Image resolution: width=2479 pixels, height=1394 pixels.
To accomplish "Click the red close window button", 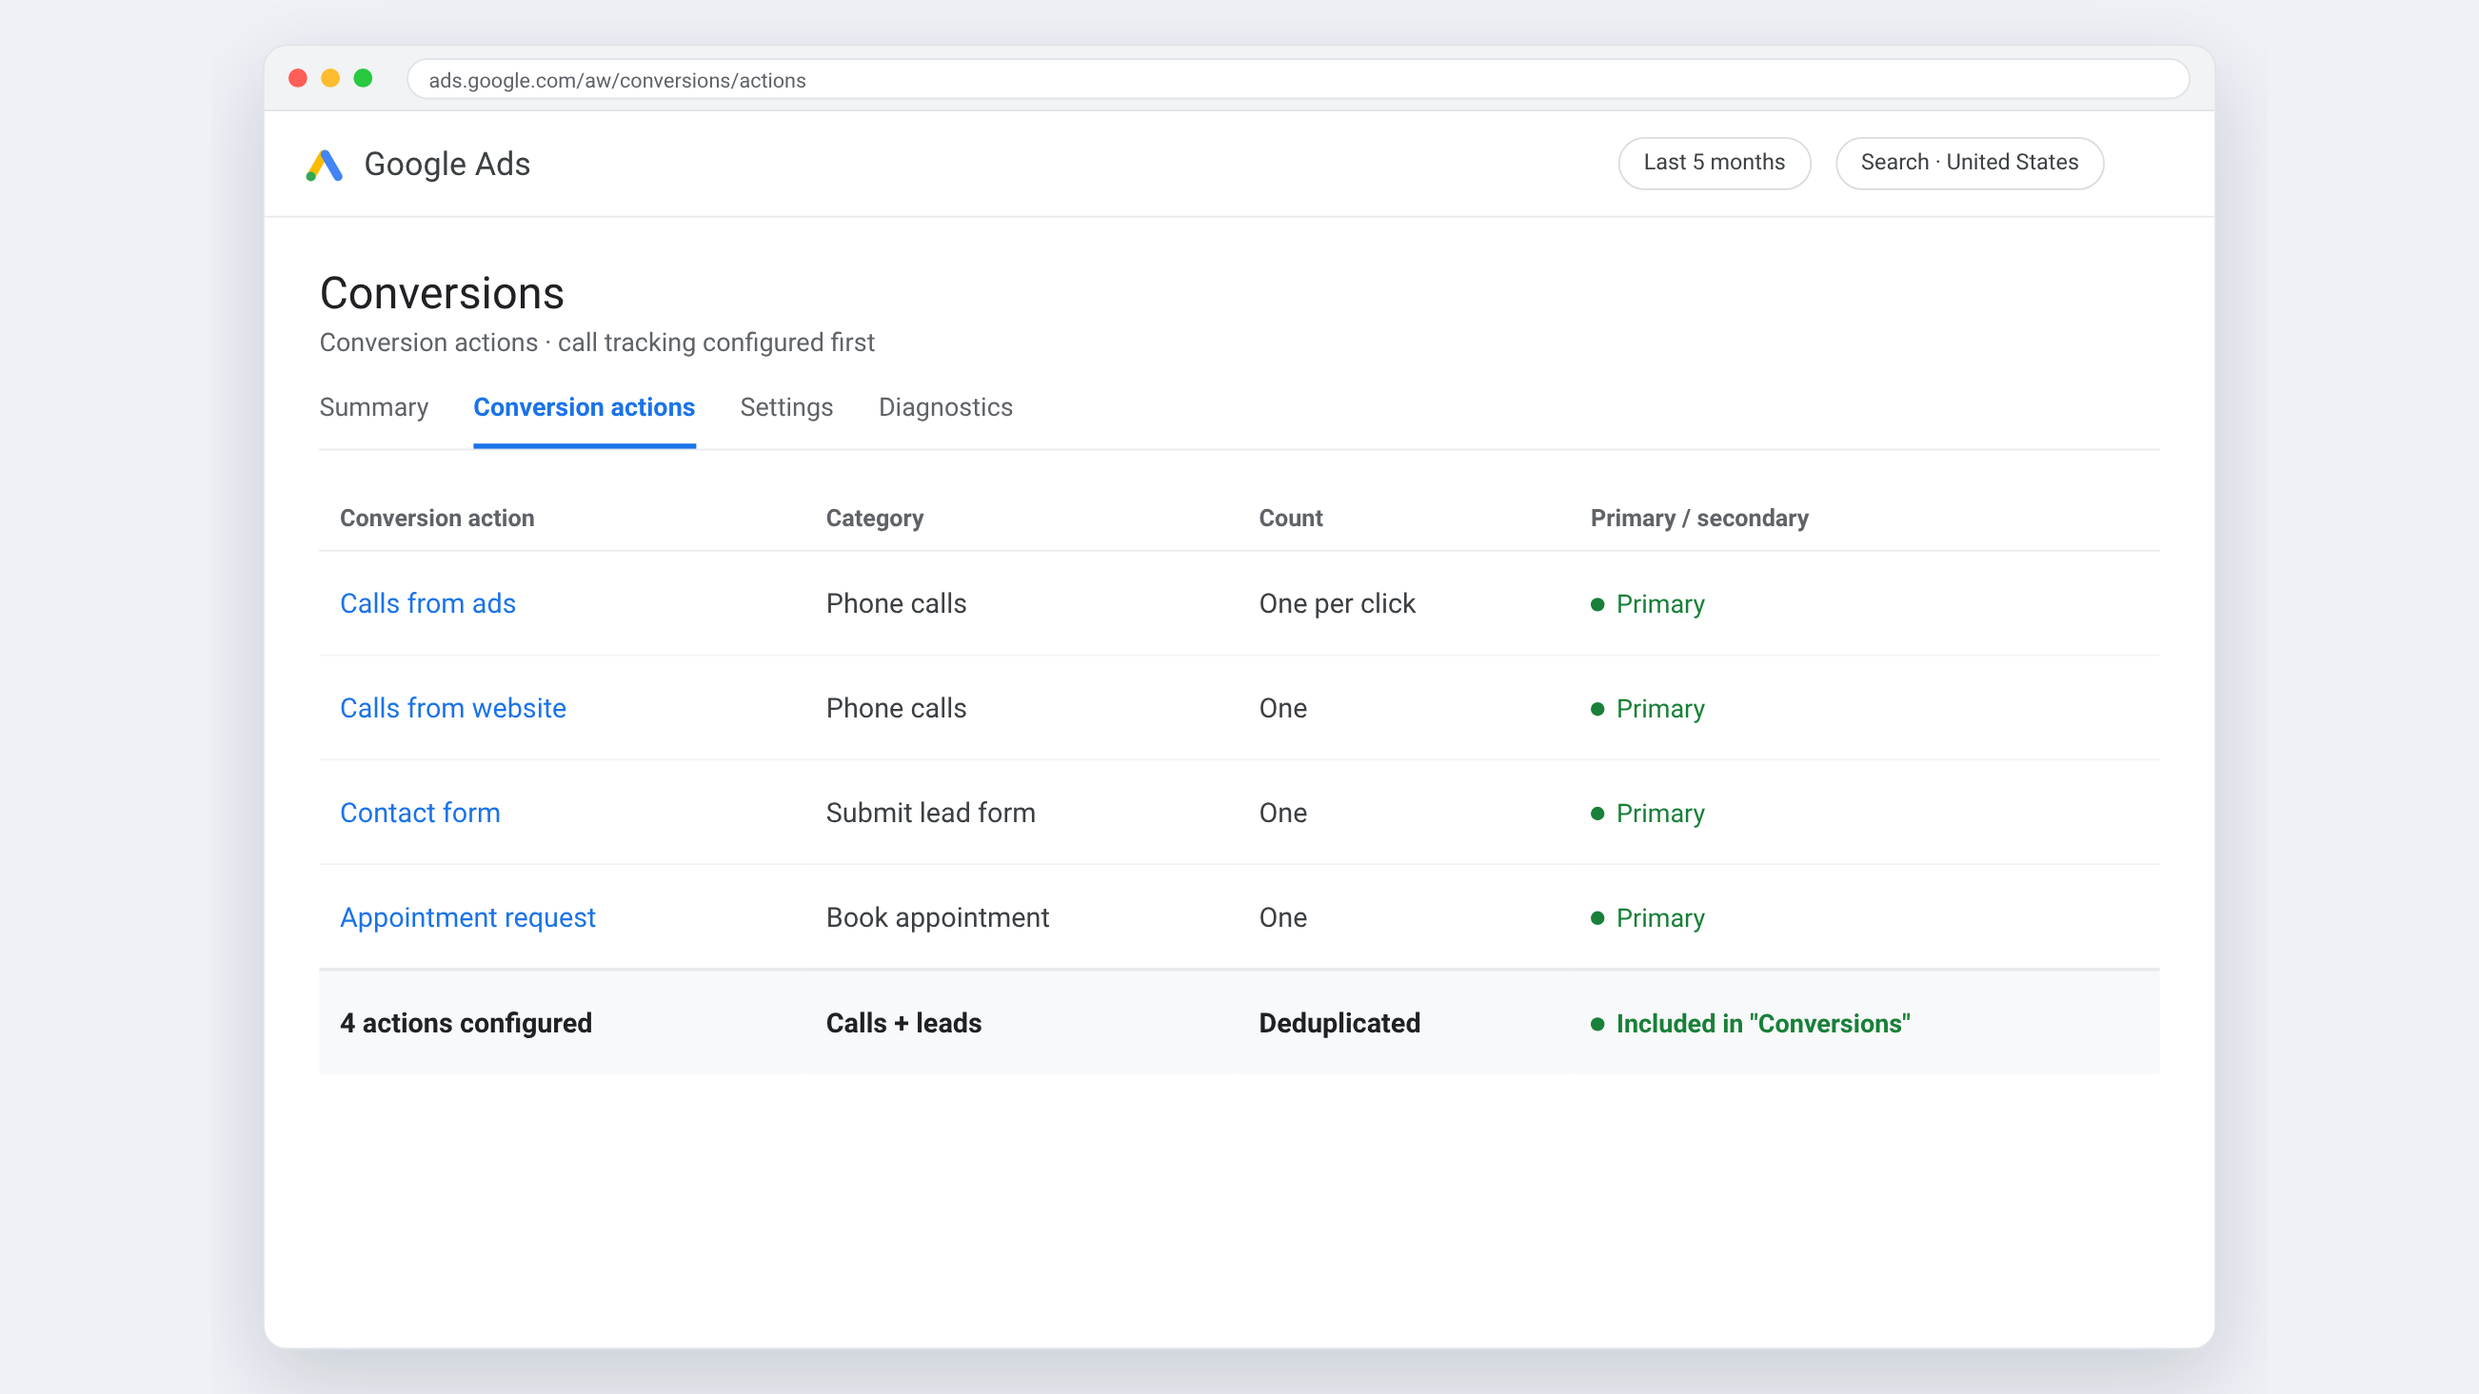I will (x=297, y=78).
